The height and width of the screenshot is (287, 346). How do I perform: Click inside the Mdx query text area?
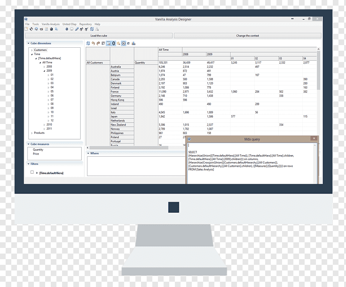pos(250,163)
